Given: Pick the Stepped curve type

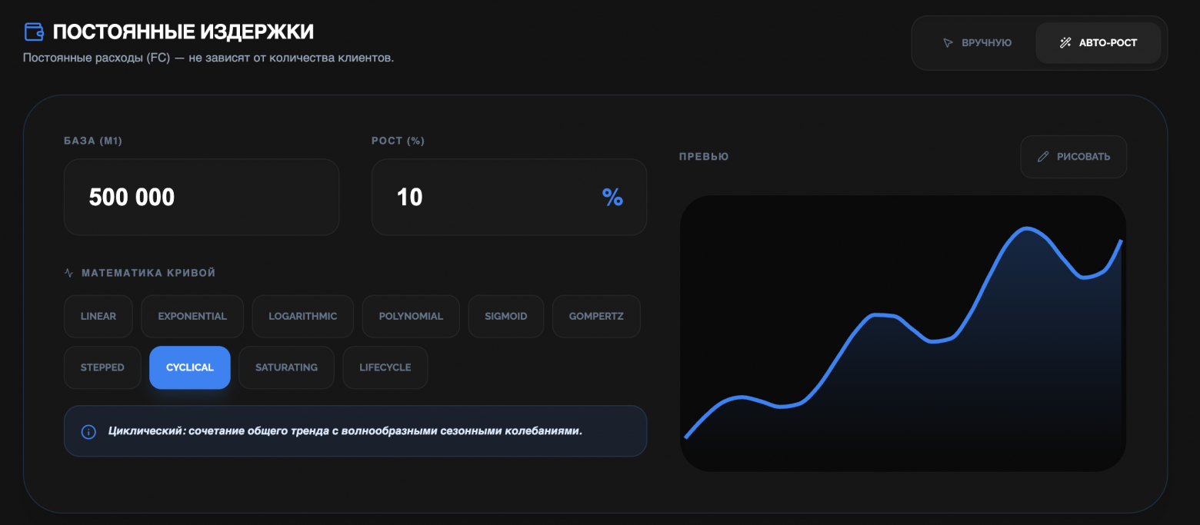Looking at the screenshot, I should point(102,367).
